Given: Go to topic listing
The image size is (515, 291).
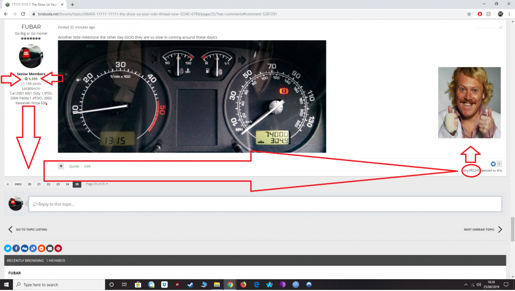Looking at the screenshot, I should click(x=28, y=230).
